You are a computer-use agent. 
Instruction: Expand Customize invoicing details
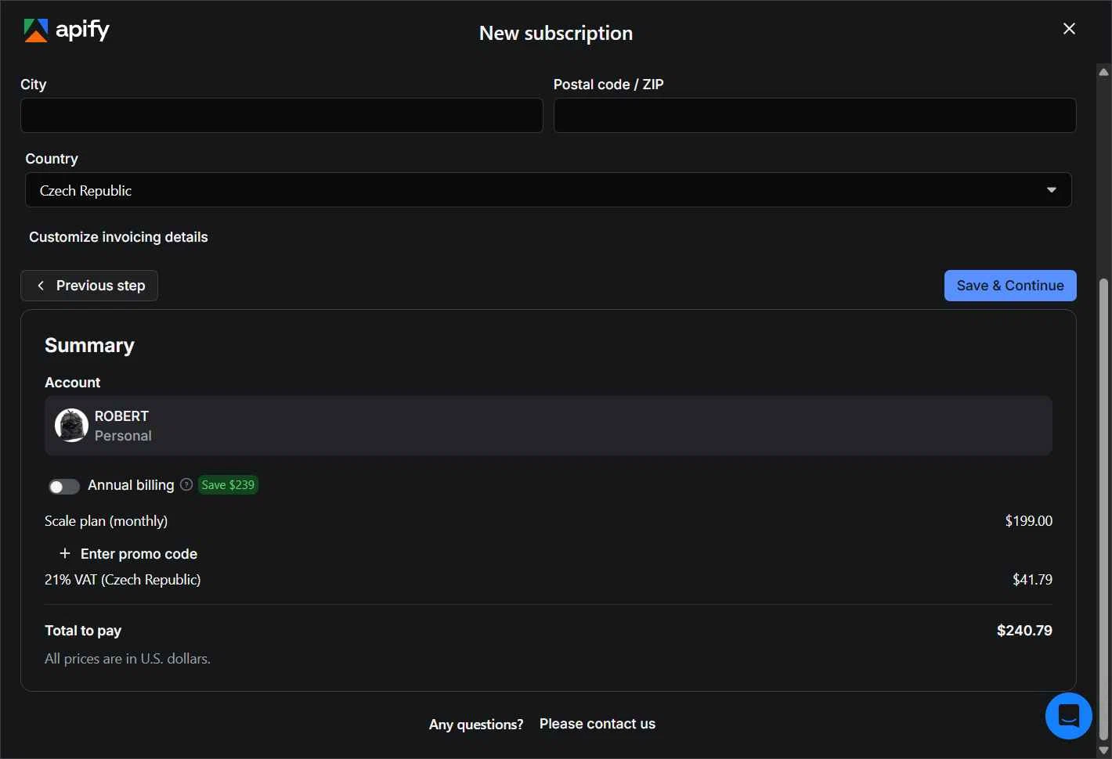click(x=118, y=237)
